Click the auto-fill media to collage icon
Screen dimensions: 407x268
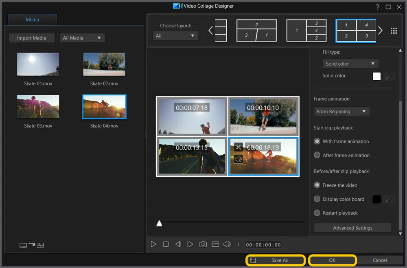tap(32, 245)
